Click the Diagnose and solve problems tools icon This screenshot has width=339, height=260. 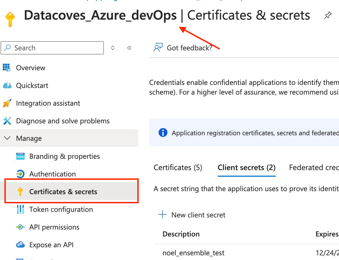(x=7, y=121)
